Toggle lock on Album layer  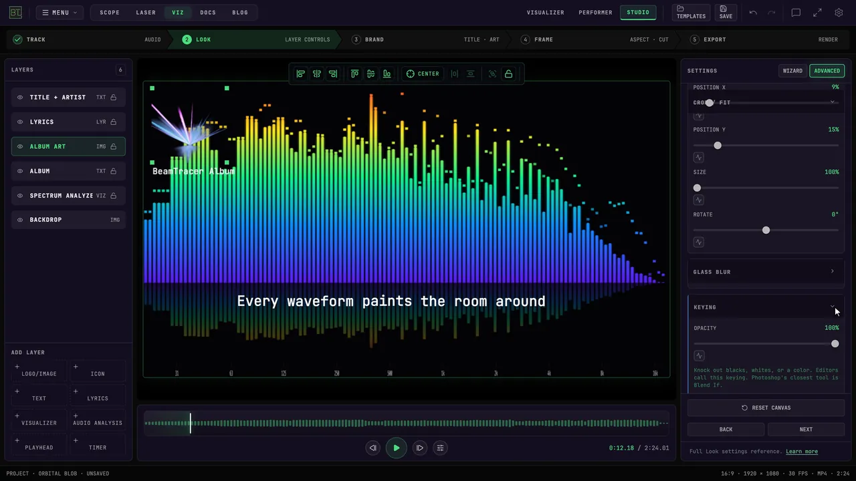point(114,171)
